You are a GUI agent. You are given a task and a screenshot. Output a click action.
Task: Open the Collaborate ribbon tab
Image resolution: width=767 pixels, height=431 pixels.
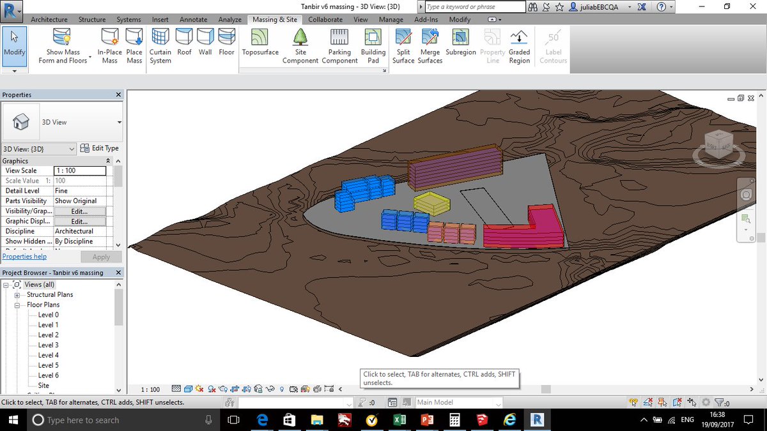click(325, 20)
